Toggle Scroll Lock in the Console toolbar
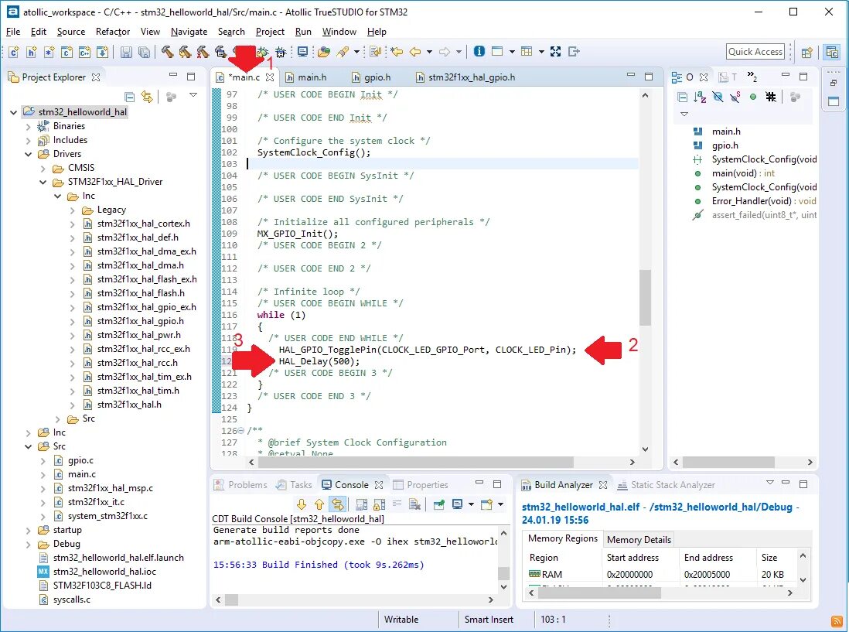This screenshot has height=632, width=849. 380,504
